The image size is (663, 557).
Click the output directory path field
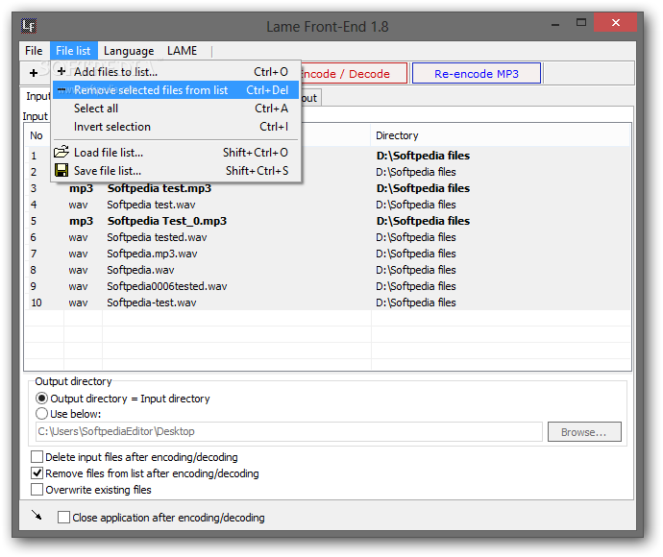pyautogui.click(x=289, y=431)
